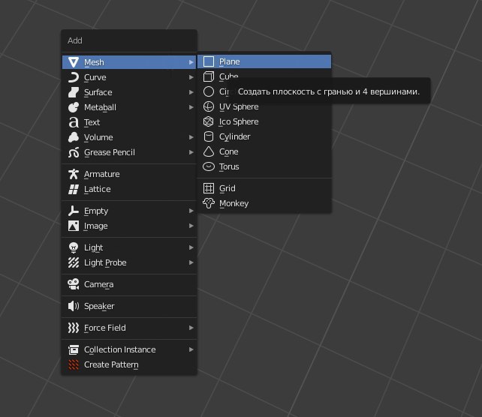Click the Monkey head icon

coord(209,203)
